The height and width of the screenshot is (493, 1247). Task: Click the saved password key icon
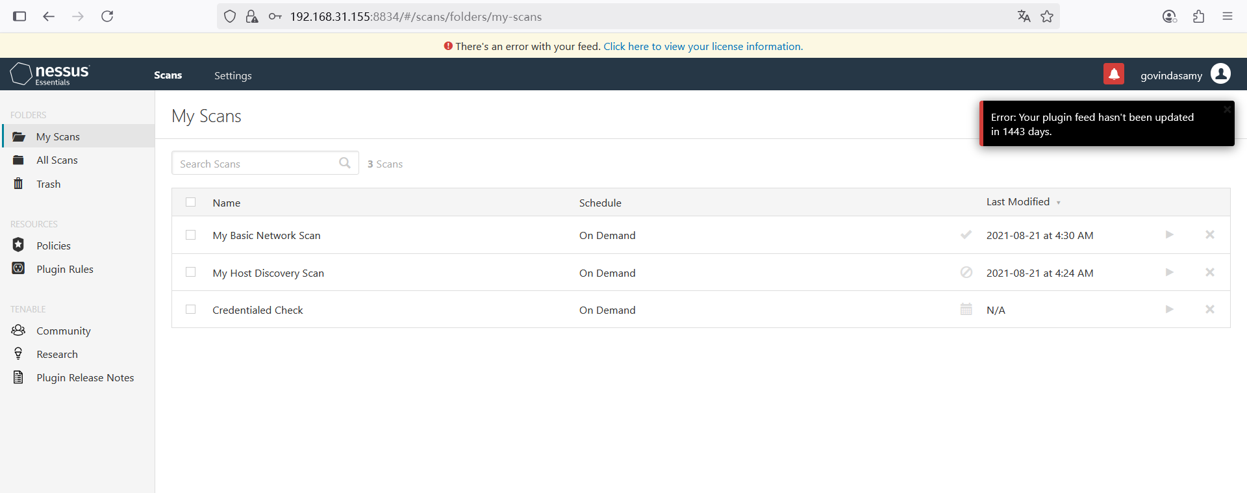click(x=275, y=16)
